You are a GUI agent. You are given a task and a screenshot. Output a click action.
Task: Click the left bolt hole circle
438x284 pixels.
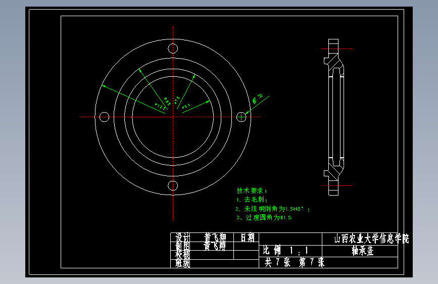click(x=104, y=117)
